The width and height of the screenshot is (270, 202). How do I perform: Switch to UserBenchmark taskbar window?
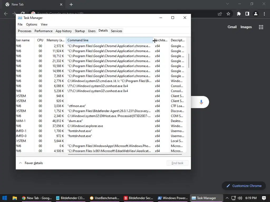click(104, 198)
